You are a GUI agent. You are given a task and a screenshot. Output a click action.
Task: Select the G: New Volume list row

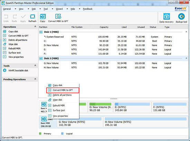coord(113,63)
